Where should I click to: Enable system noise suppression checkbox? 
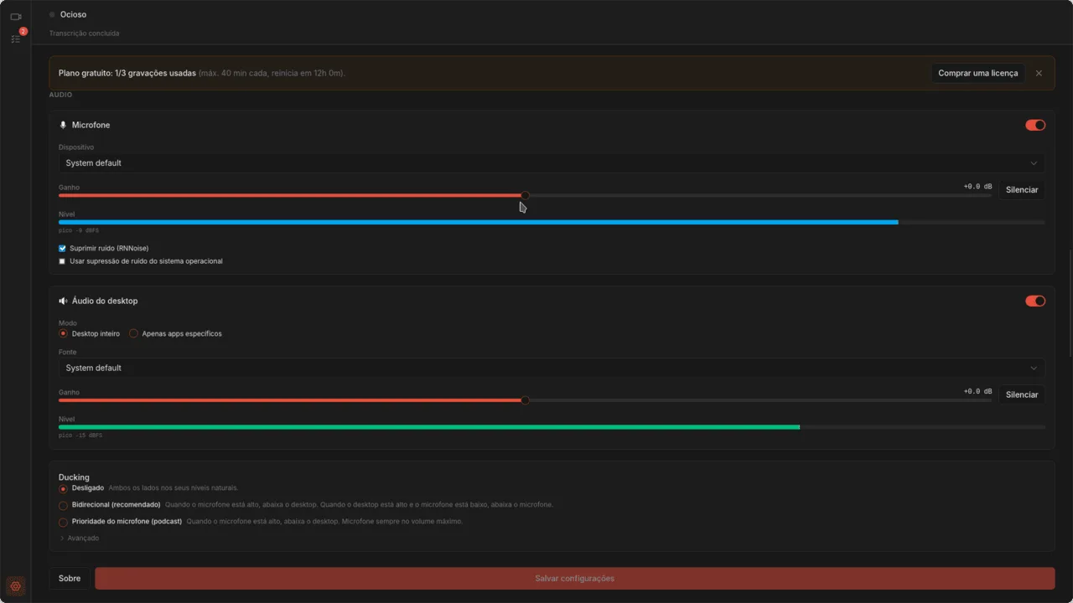pos(62,261)
